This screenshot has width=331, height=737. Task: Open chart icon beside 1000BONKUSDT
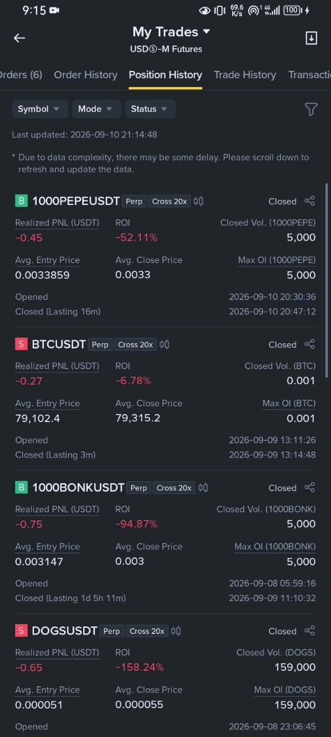click(203, 488)
